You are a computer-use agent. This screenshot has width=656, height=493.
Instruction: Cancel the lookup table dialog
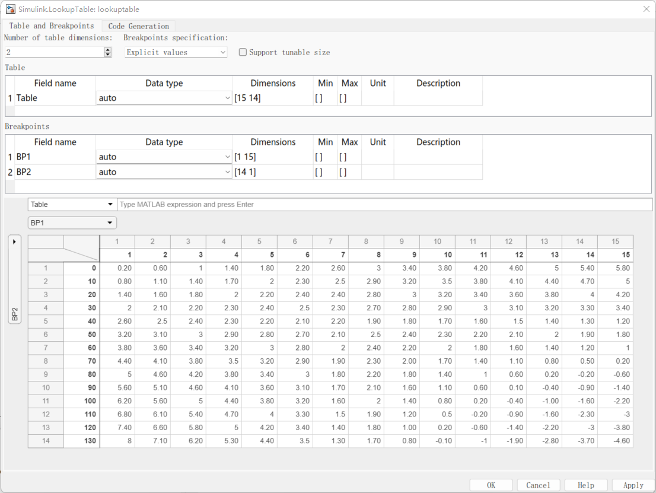tap(538, 485)
